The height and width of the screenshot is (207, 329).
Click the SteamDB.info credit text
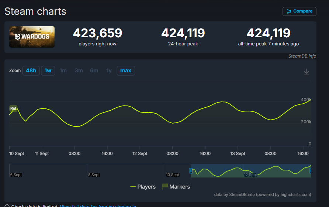[302, 56]
